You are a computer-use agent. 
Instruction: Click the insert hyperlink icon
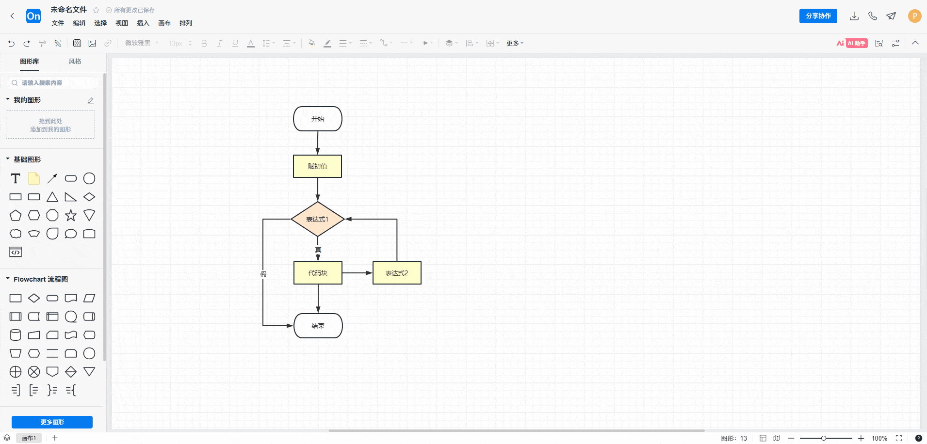click(108, 43)
